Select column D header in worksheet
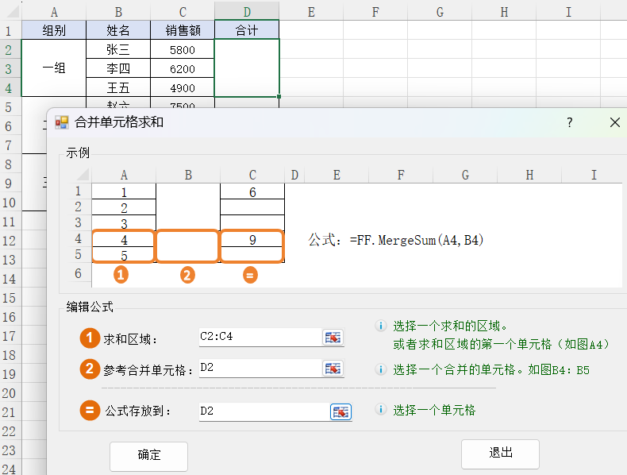The image size is (627, 475). pyautogui.click(x=247, y=11)
